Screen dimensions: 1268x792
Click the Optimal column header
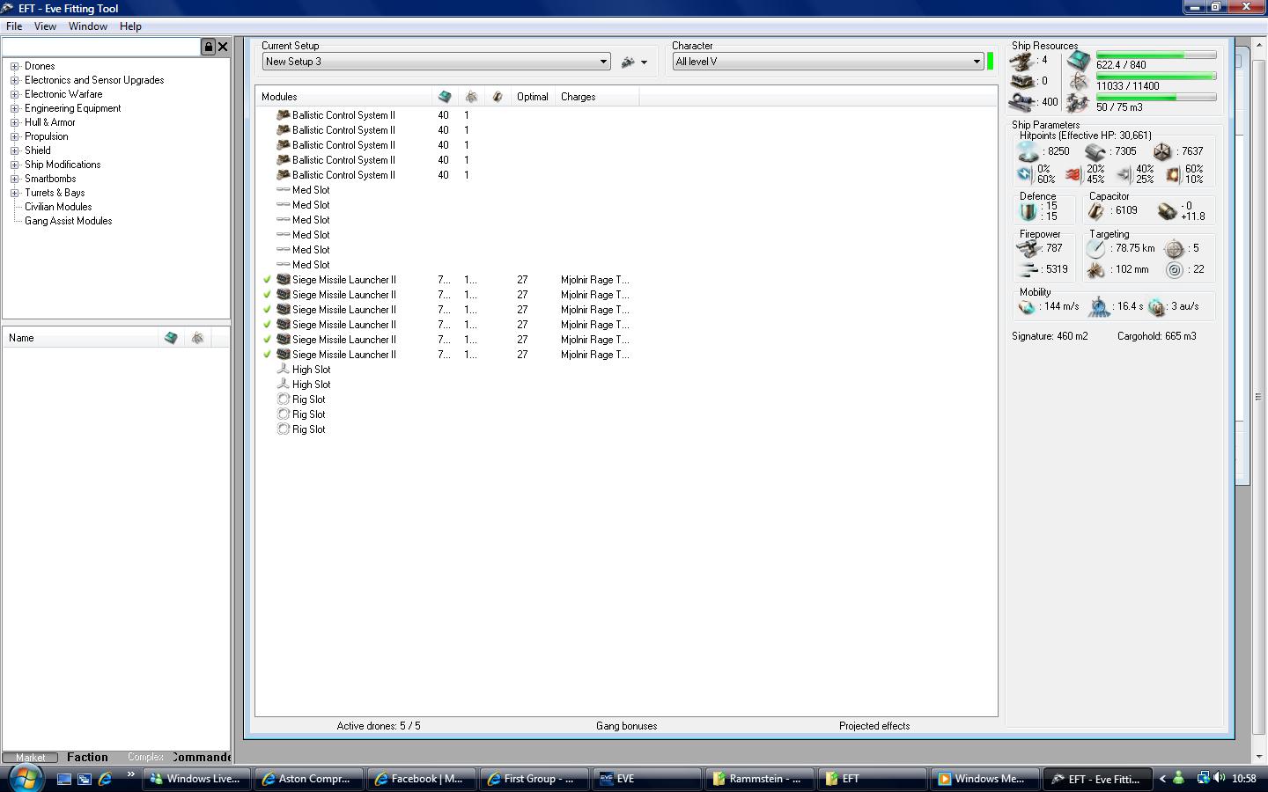tap(532, 97)
